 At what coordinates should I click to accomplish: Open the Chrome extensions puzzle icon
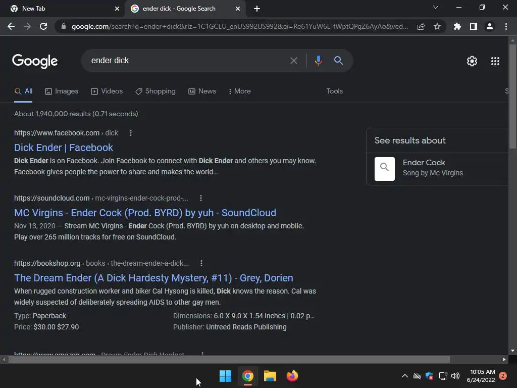coord(457,26)
